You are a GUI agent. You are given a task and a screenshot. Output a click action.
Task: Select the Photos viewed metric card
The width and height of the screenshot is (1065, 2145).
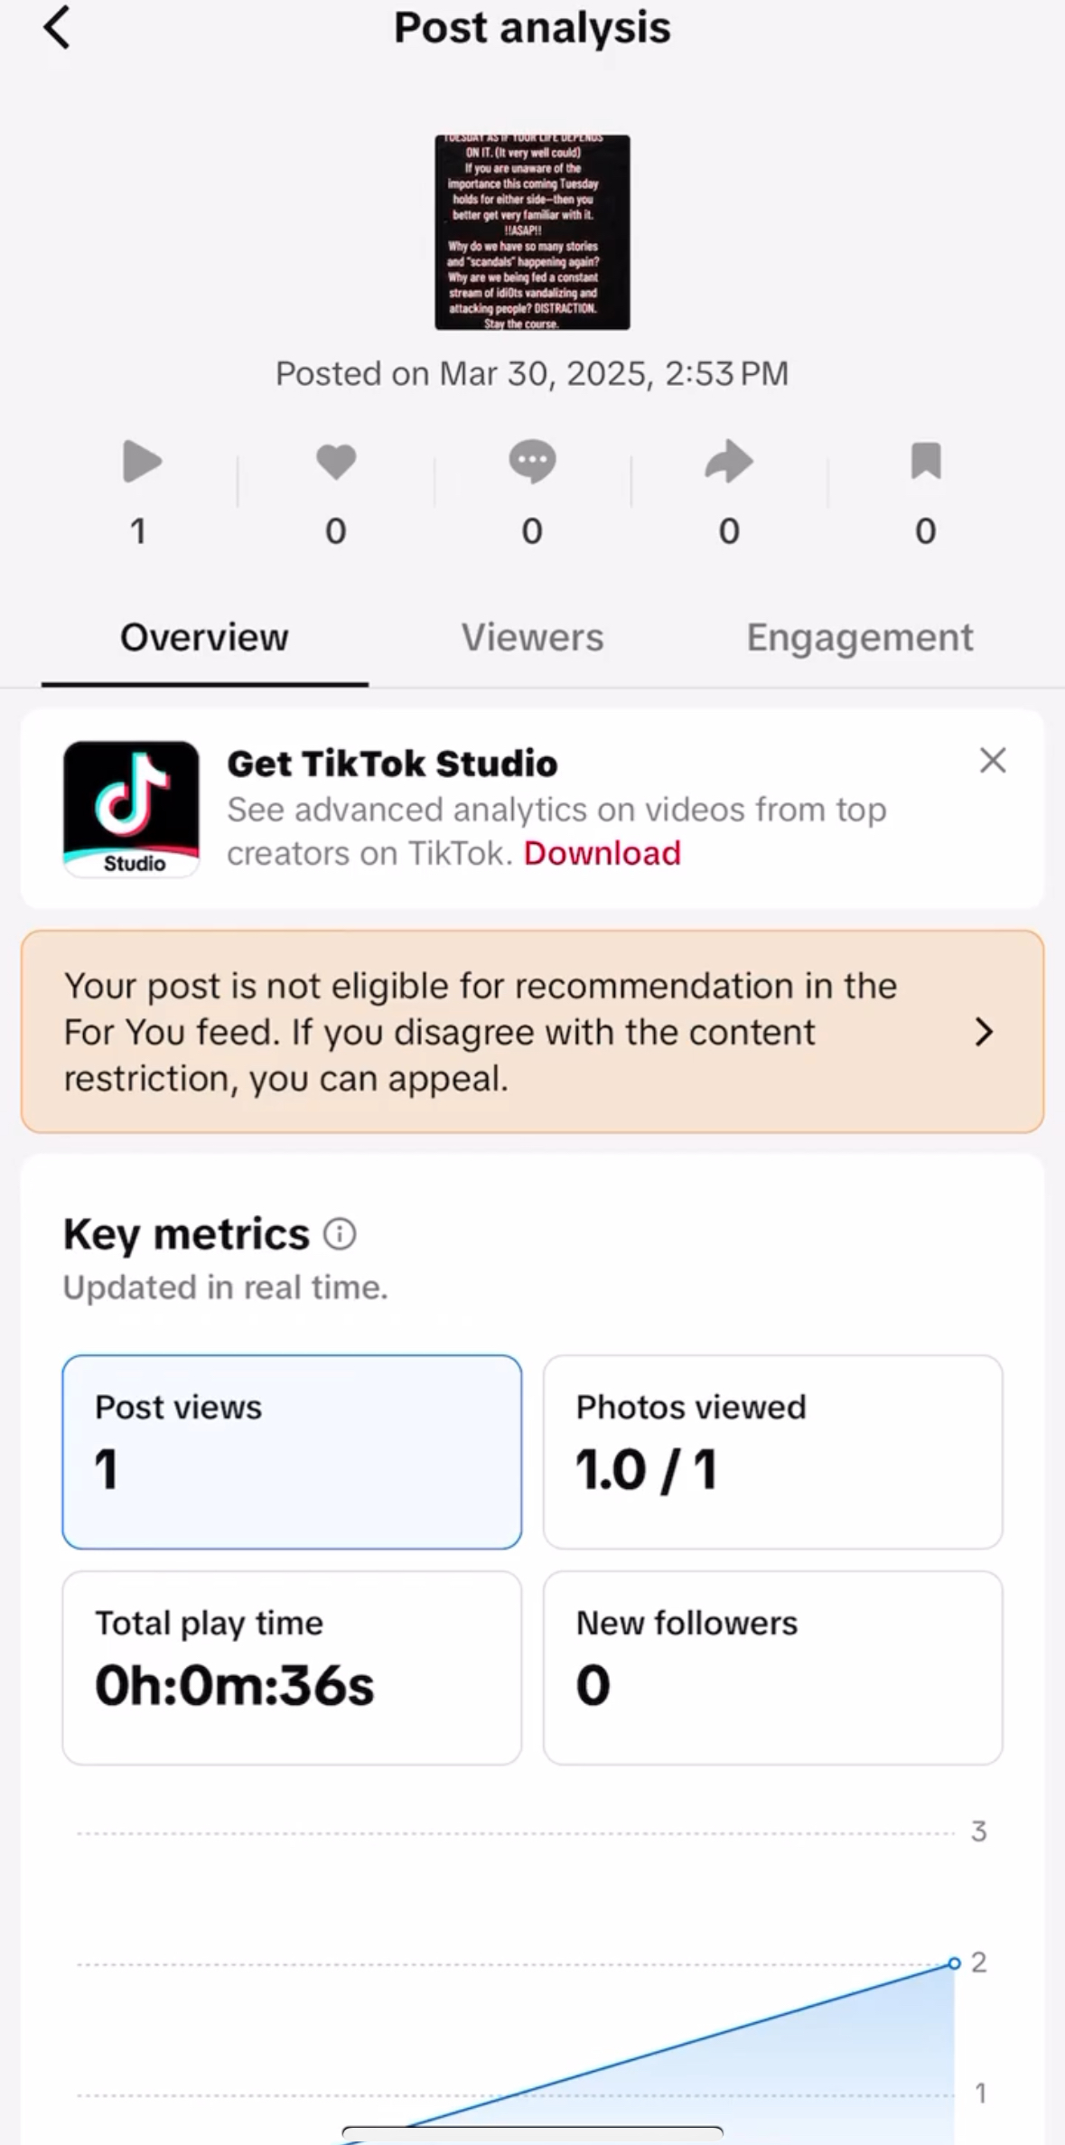(x=772, y=1451)
